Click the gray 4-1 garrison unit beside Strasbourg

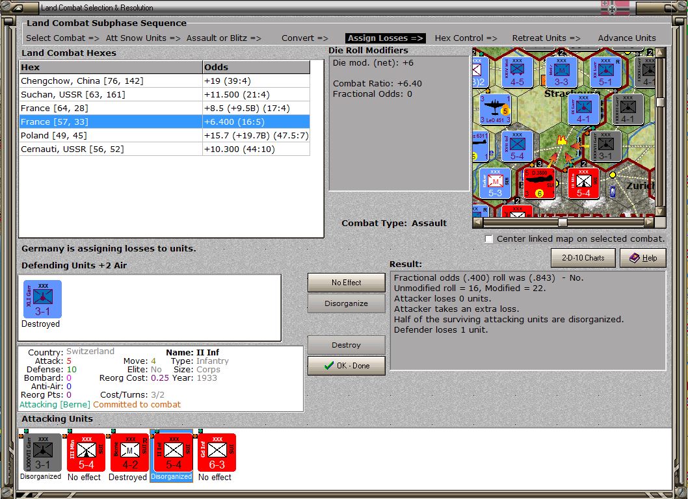click(x=628, y=109)
